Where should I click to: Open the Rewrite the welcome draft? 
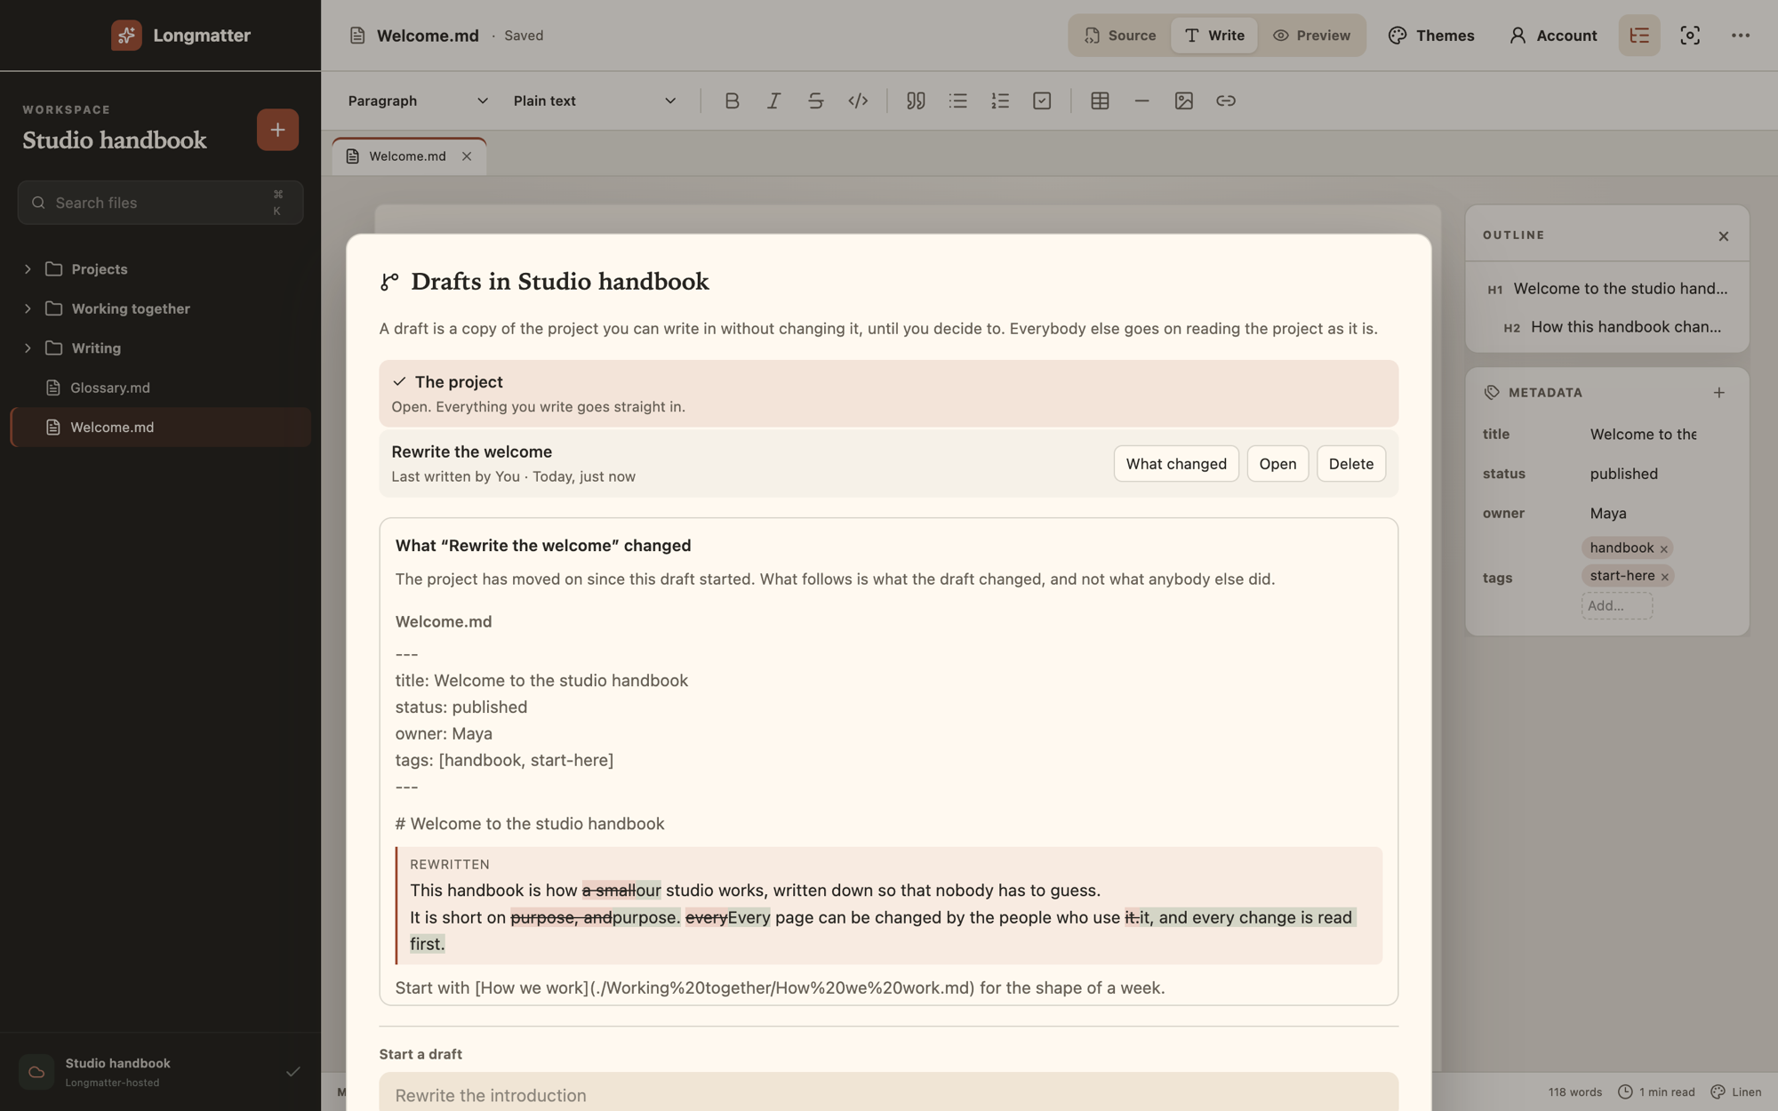(1277, 464)
